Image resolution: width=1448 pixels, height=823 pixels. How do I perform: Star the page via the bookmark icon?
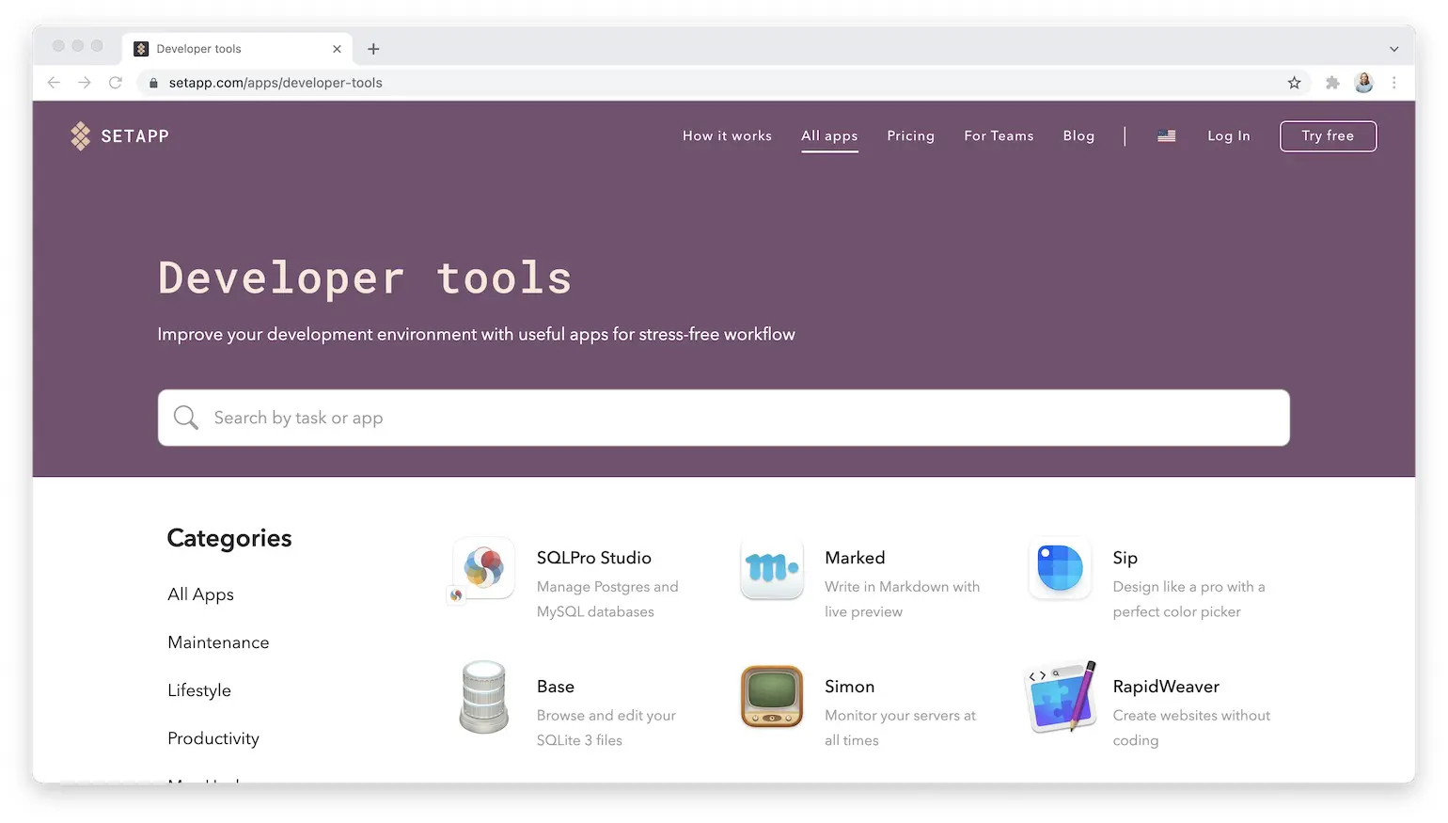tap(1295, 83)
